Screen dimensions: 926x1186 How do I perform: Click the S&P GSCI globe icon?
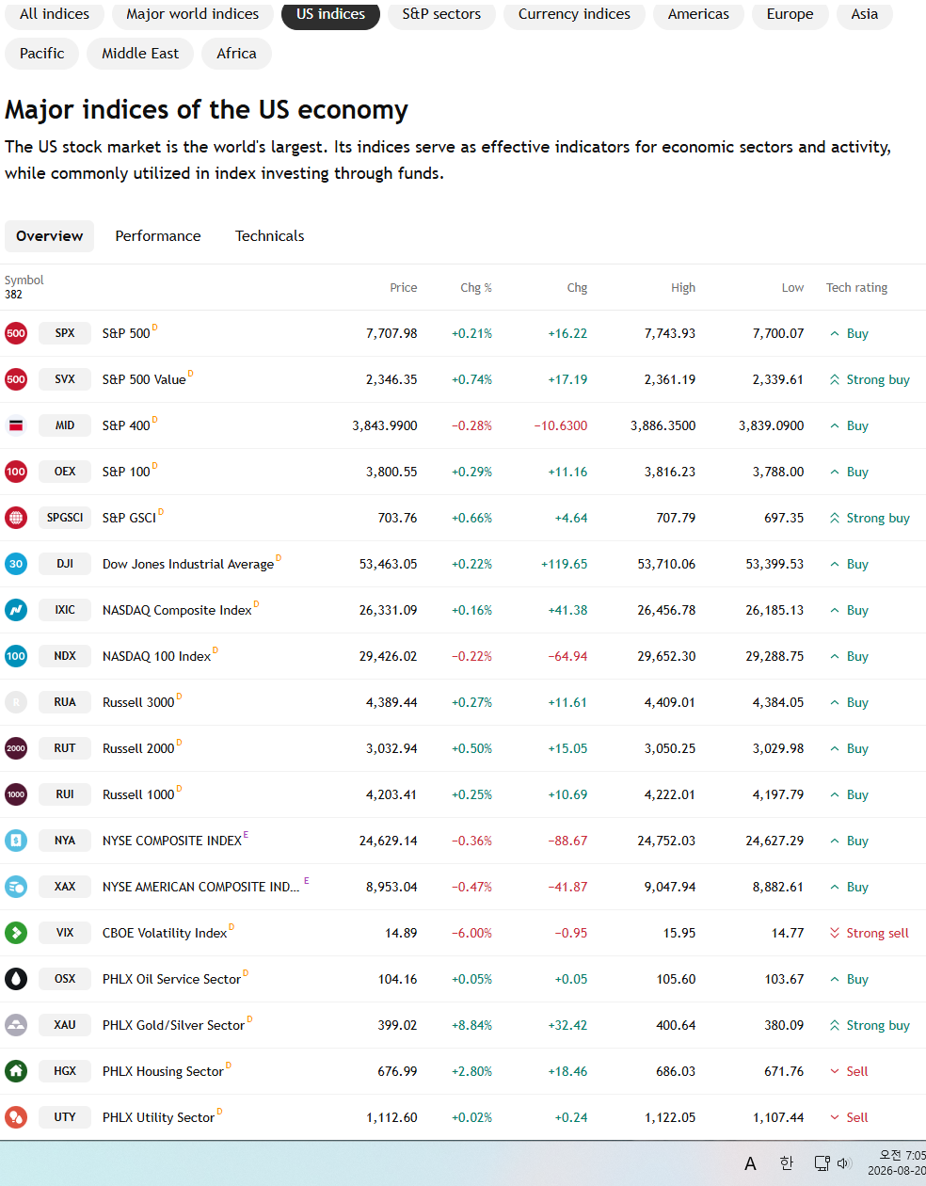[x=16, y=518]
